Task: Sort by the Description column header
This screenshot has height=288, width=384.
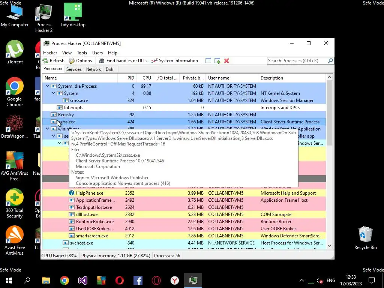Action: pyautogui.click(x=292, y=78)
